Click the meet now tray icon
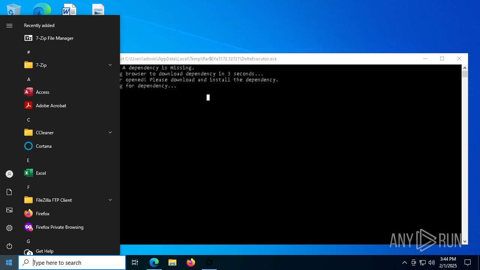 tap(414, 262)
